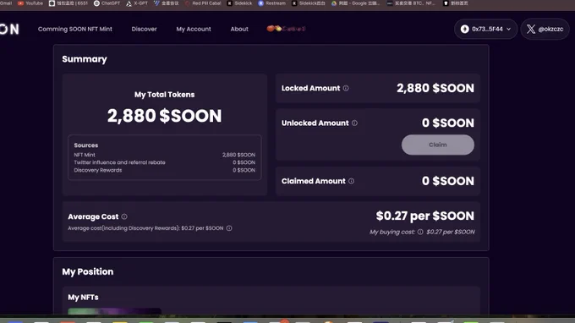Click the emoji banner after About
The width and height of the screenshot is (575, 323).
(286, 29)
